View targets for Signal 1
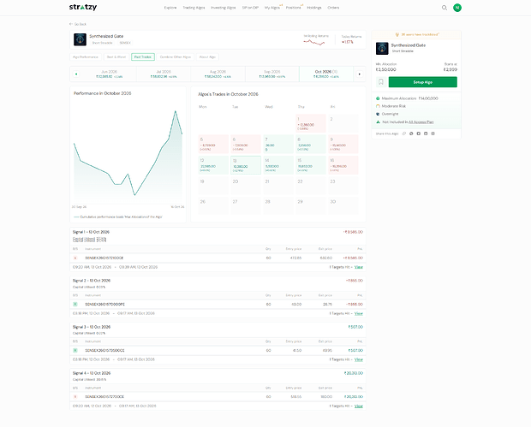 click(x=359, y=267)
